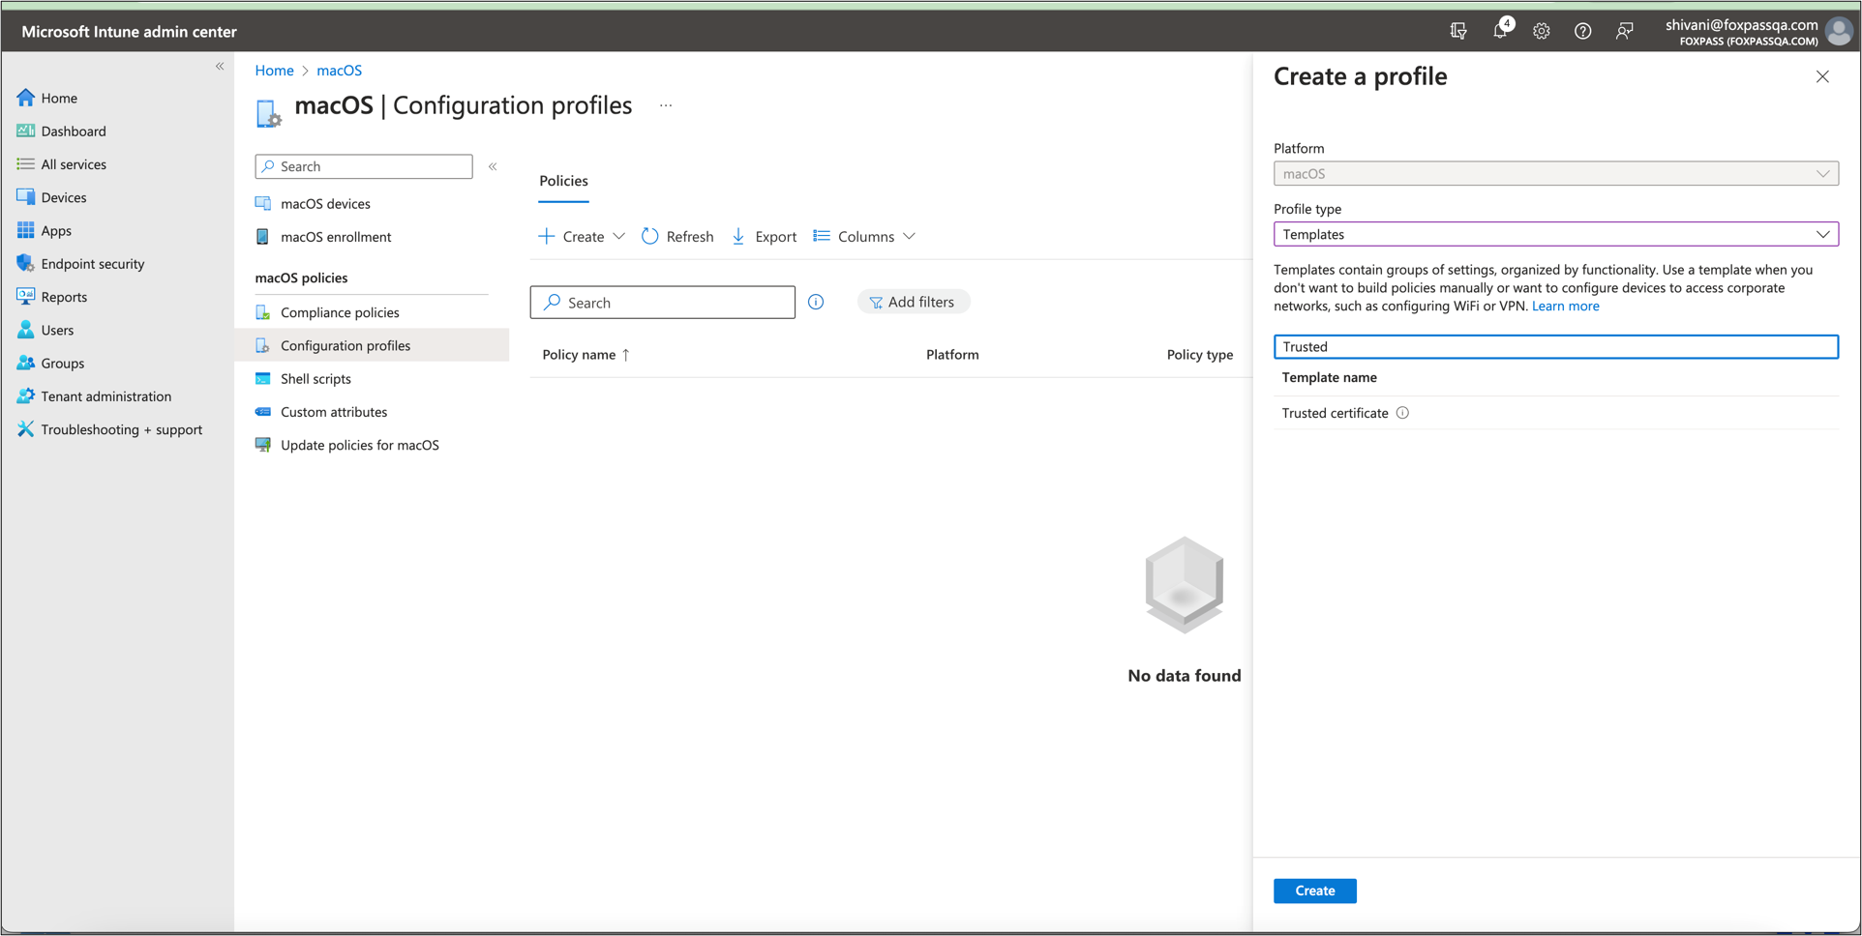Select the Policies tab

point(563,181)
